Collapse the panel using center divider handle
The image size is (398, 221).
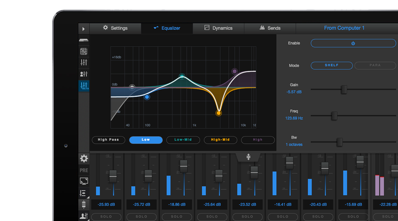(249, 156)
